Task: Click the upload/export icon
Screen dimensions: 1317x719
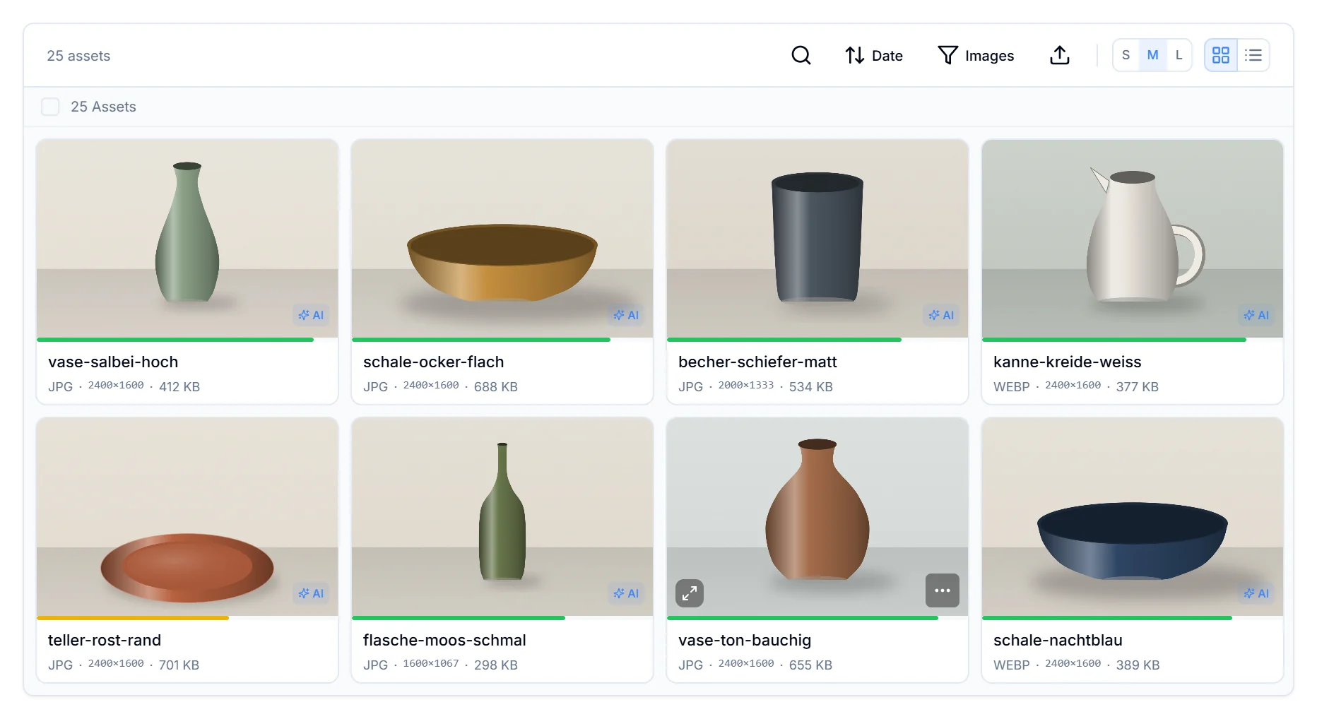Action: (x=1059, y=55)
